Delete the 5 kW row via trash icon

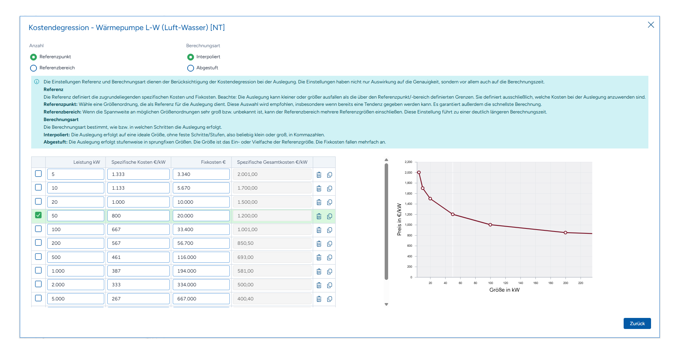click(319, 175)
